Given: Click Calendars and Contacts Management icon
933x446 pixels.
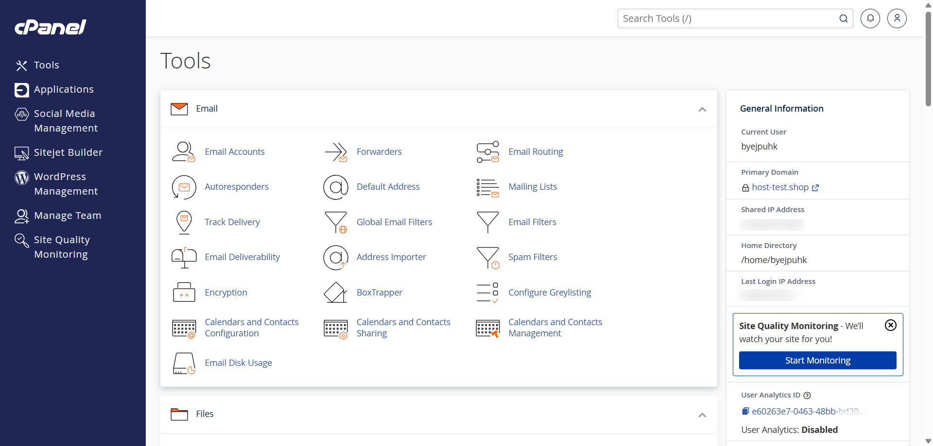Looking at the screenshot, I should pyautogui.click(x=488, y=328).
